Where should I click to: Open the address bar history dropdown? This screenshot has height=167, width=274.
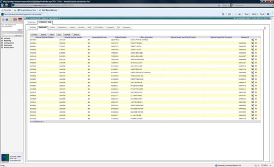coord(218,5)
